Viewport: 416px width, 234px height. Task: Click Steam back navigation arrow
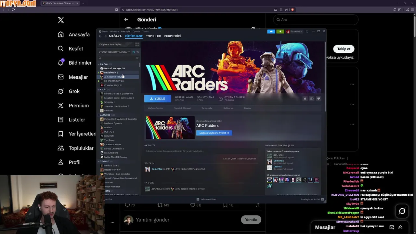[x=100, y=36]
